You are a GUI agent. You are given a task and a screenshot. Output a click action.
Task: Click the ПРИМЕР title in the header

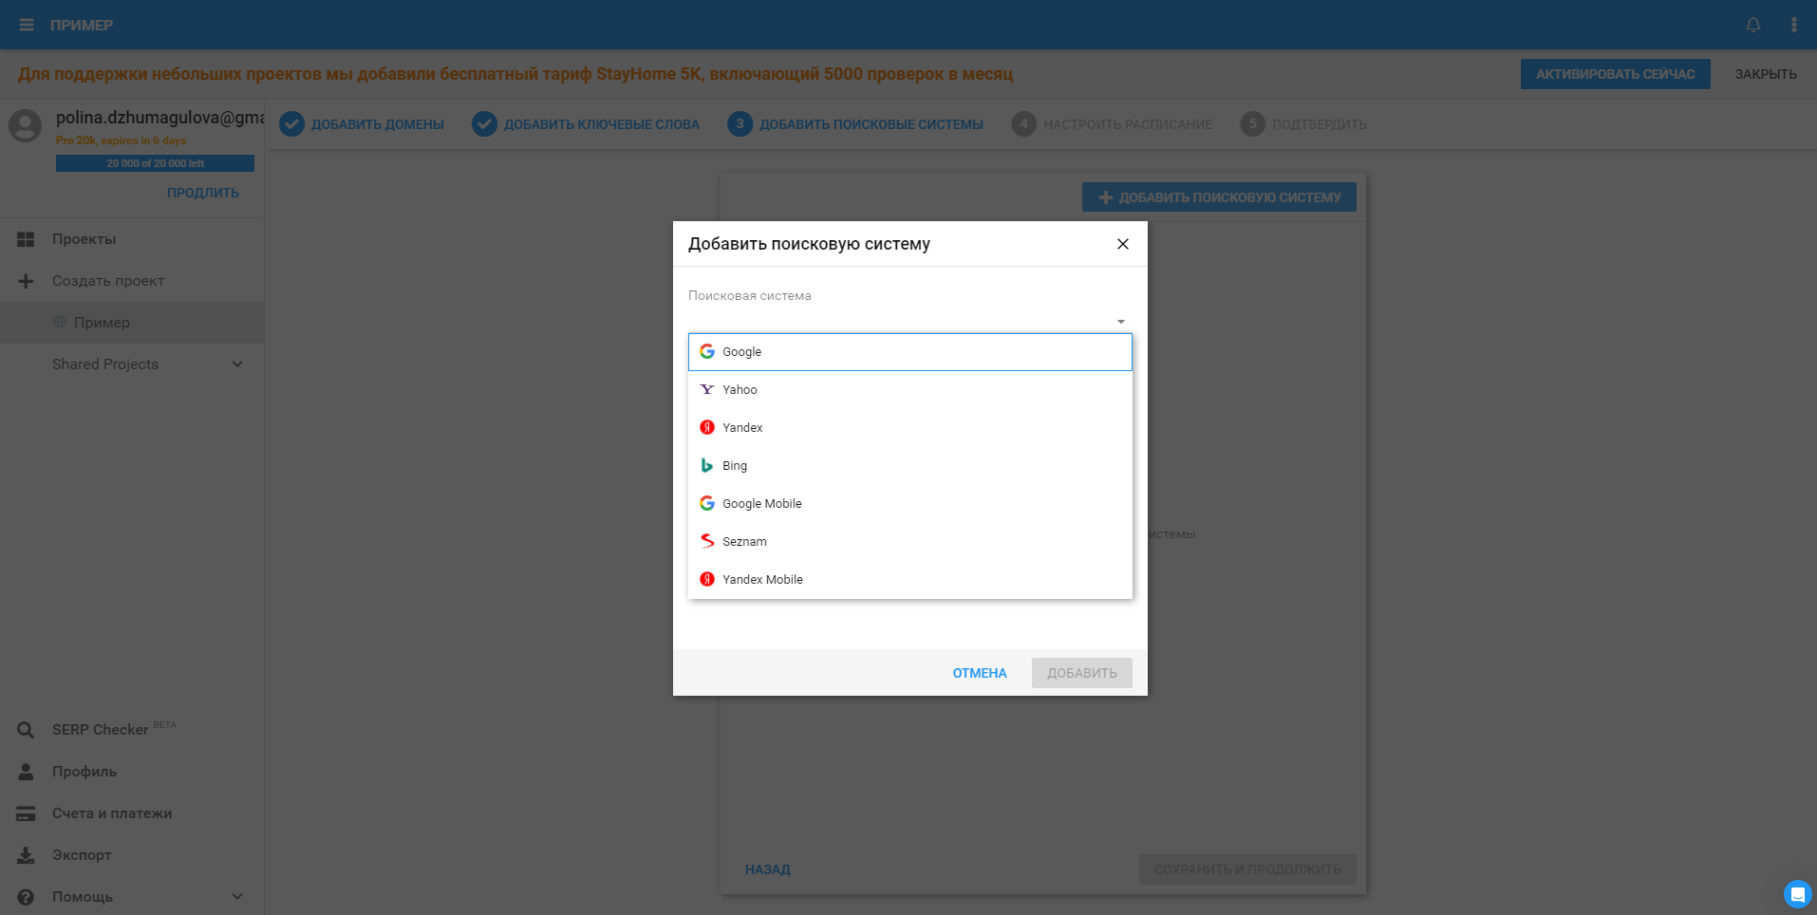coord(82,26)
